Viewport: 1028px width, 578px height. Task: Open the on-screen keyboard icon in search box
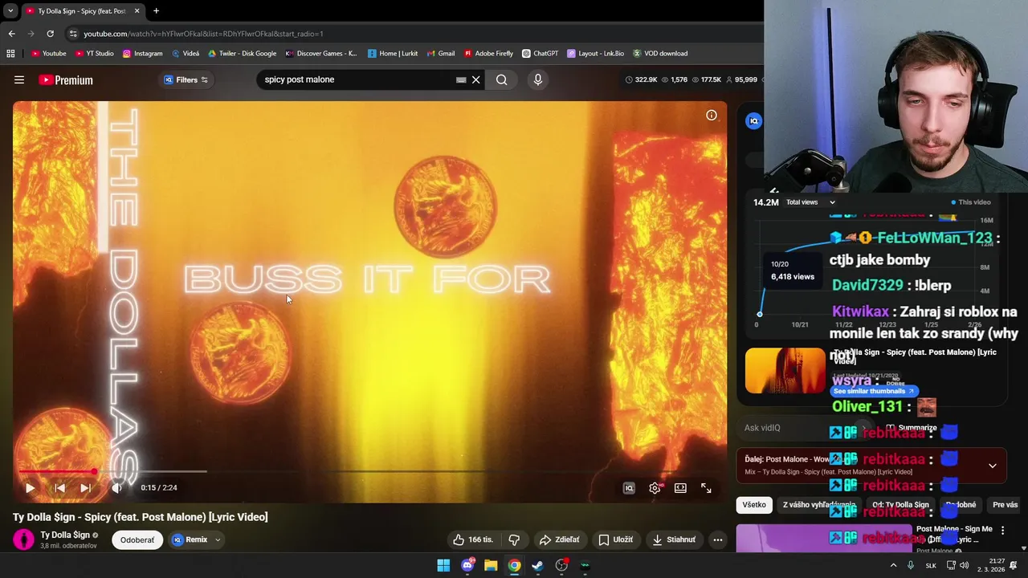[461, 79]
